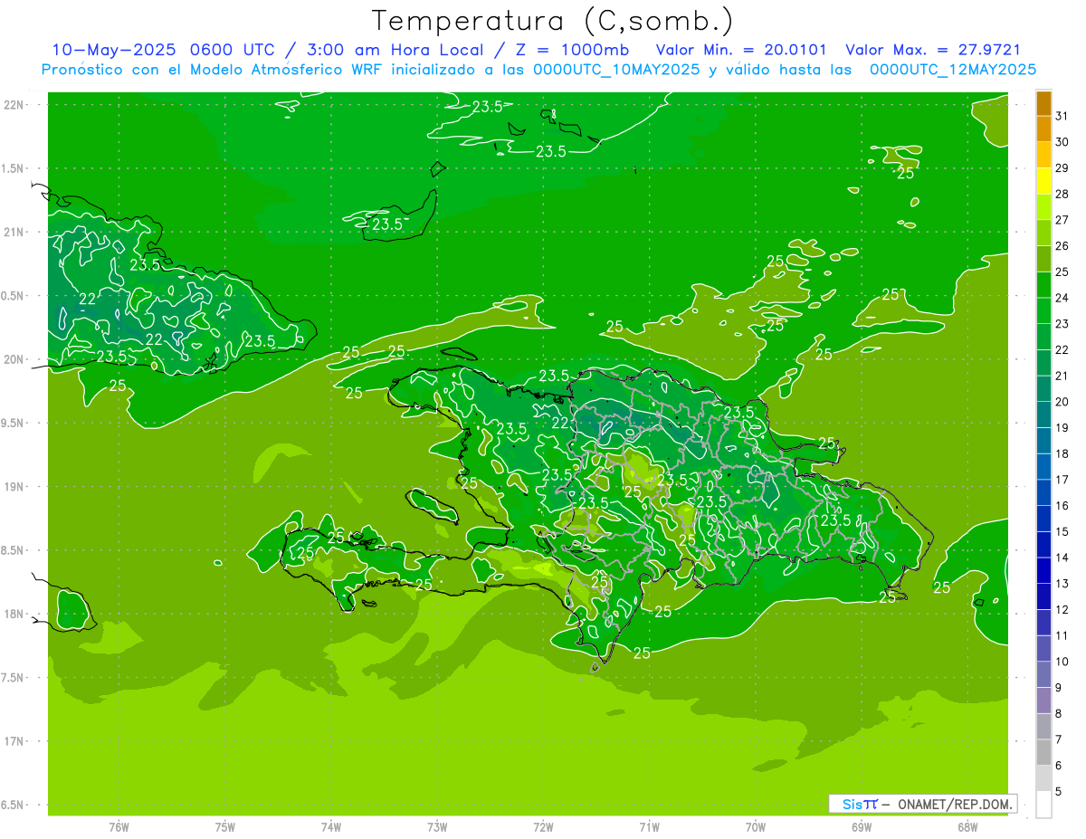
Task: Click 'Valor Max. = 27.9721' in header
Action: pos(932,50)
